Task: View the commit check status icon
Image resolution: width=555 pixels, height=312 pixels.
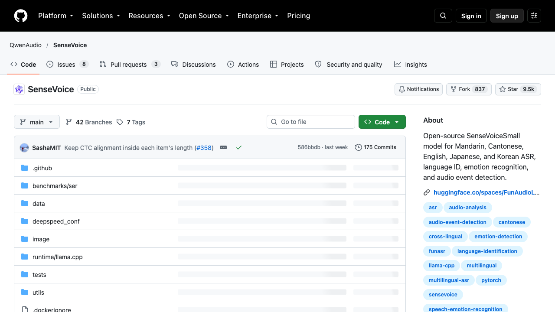Action: pos(239,147)
